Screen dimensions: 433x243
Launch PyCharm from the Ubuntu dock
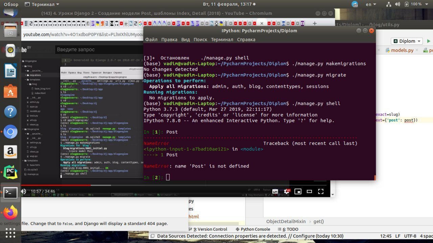(10, 172)
